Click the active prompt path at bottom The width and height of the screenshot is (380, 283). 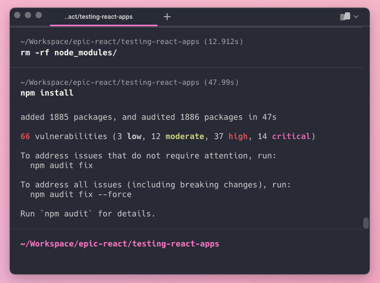click(119, 244)
